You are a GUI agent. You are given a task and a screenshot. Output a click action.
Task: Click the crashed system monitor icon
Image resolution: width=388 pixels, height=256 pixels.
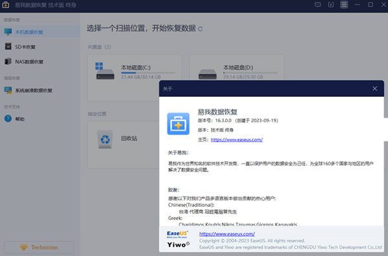8,90
